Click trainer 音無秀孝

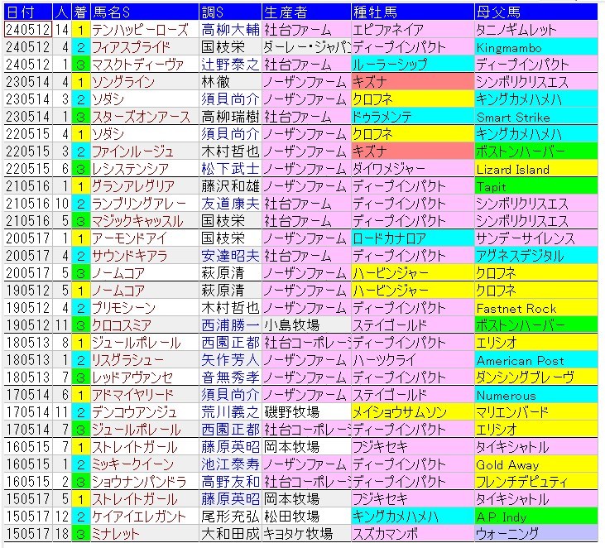[230, 377]
